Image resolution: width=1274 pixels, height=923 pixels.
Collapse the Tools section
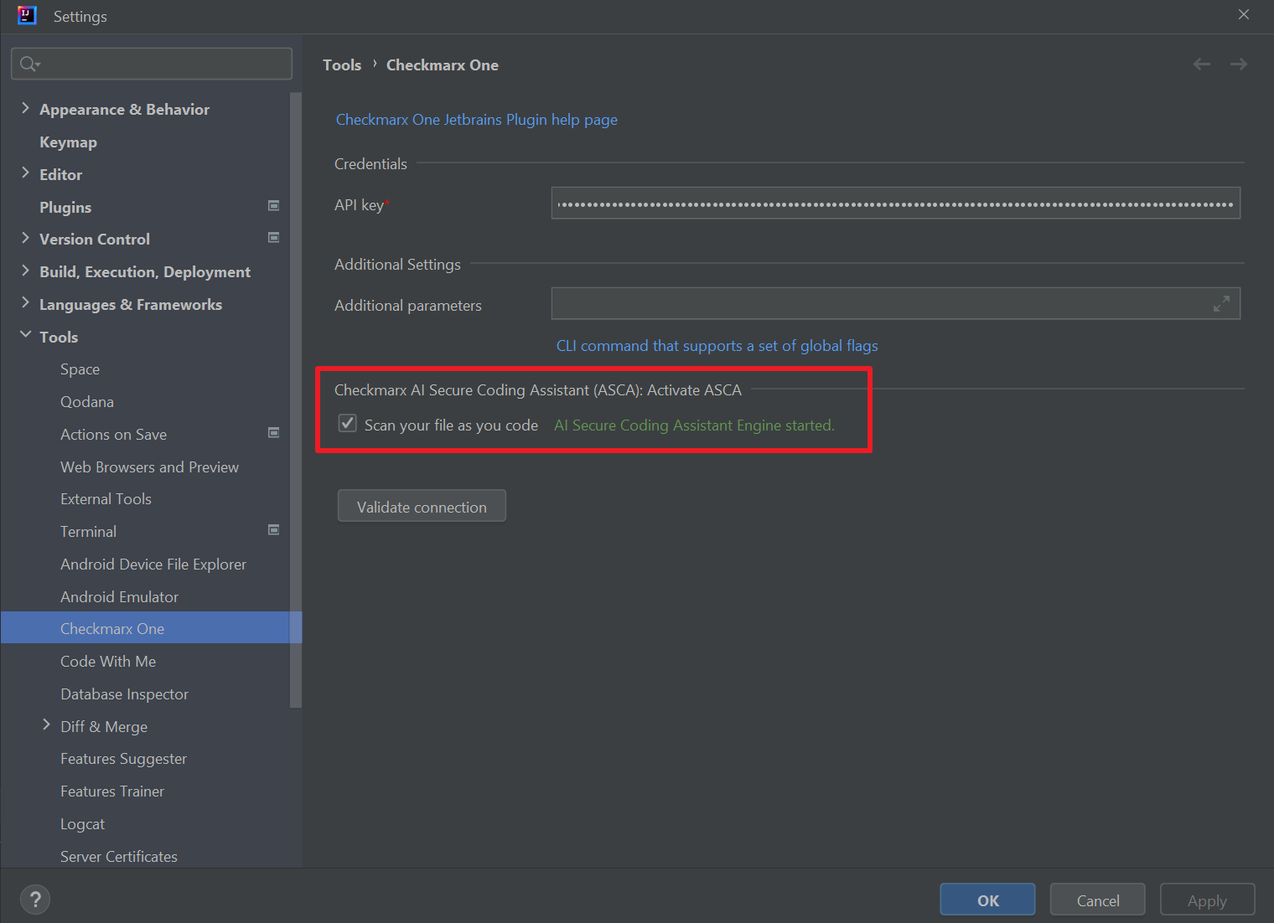coord(25,335)
